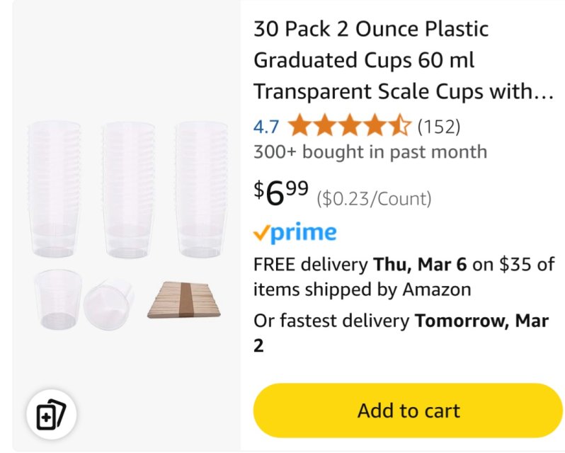
Task: Click the middle stack of cups
Action: (129, 190)
